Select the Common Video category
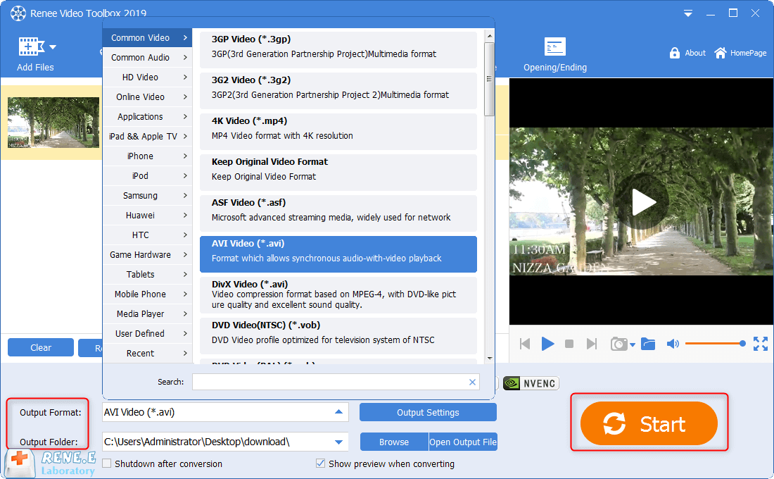 147,37
